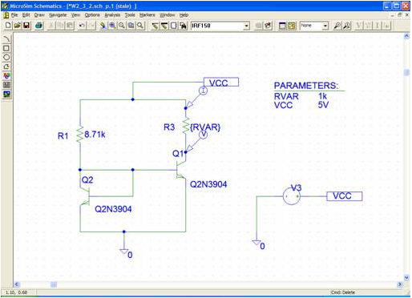
Task: Select resistor R3 symbol
Action: click(186, 126)
